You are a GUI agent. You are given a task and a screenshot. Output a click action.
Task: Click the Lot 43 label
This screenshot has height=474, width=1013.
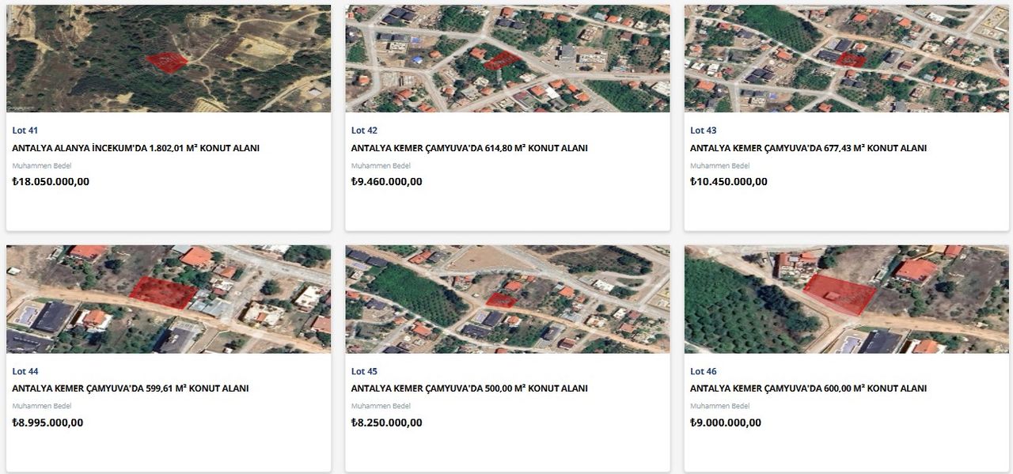point(703,131)
